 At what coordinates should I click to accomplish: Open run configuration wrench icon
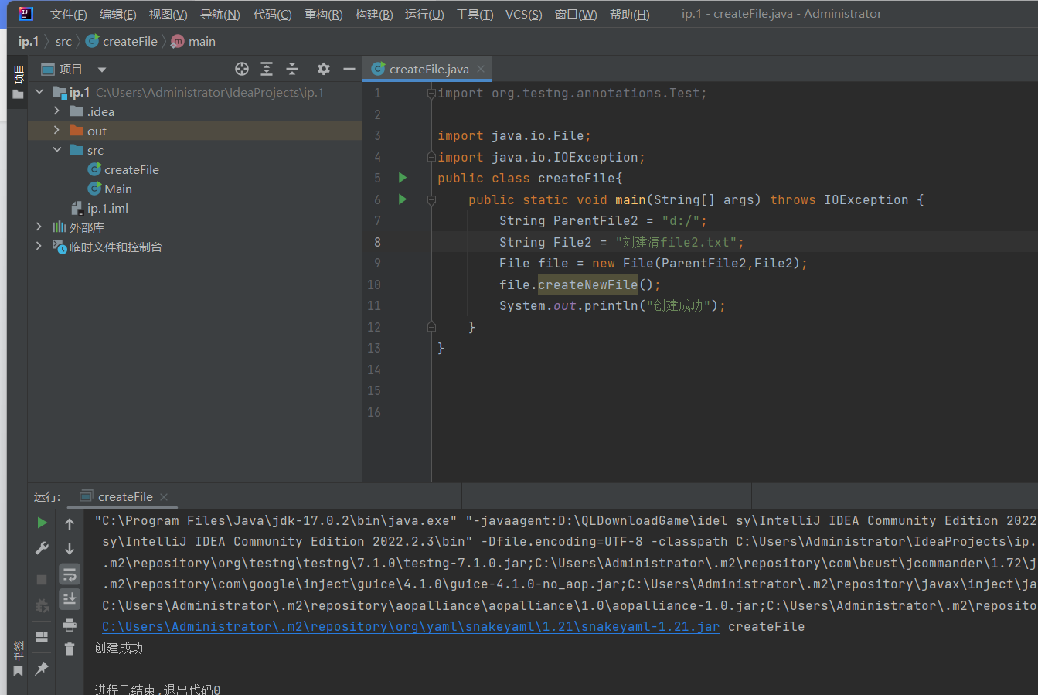(42, 548)
